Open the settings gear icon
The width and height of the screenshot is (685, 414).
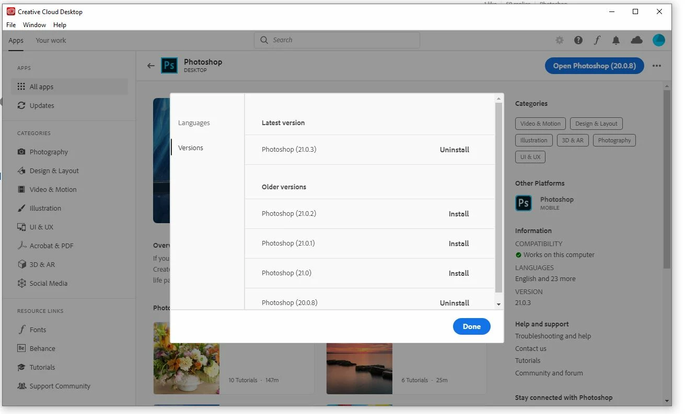coord(560,40)
